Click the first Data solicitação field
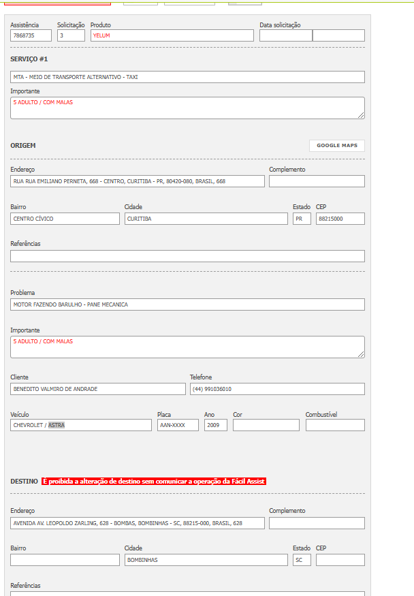 [x=285, y=35]
